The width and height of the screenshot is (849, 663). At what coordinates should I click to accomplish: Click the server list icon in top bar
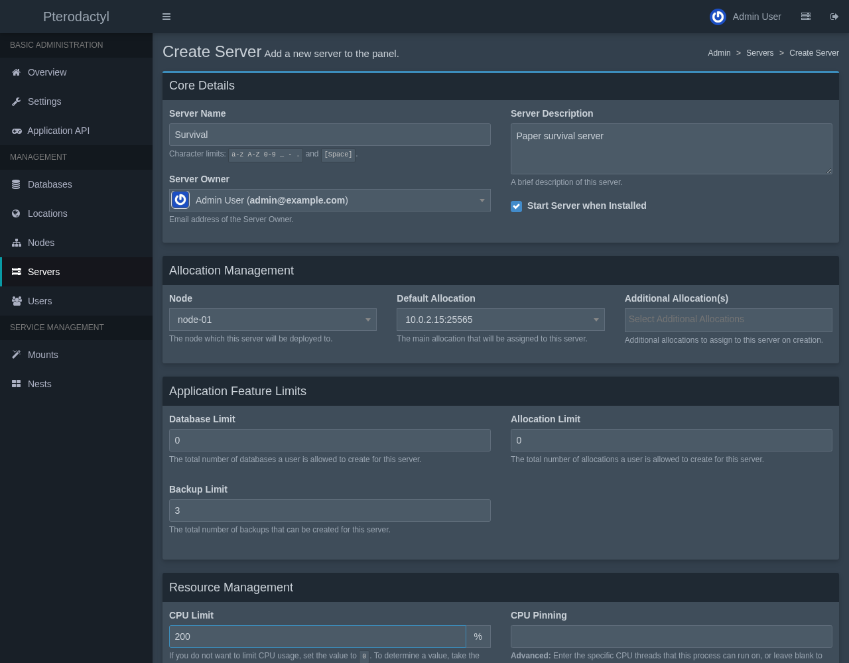(806, 17)
